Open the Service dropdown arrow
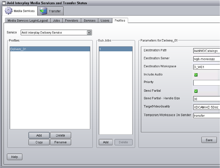Image resolution: width=220 pixels, height=168 pixels. pos(89,33)
